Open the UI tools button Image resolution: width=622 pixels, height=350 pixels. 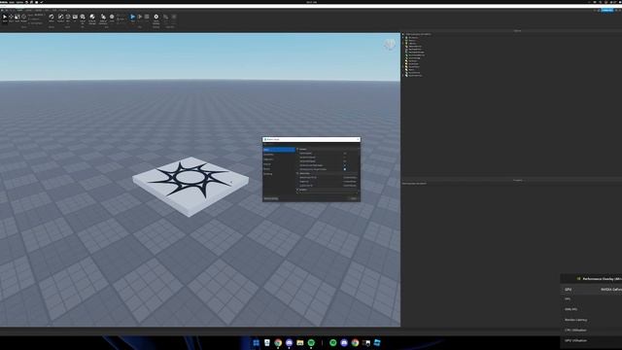click(75, 17)
